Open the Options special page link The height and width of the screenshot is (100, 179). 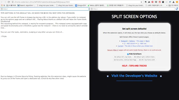(132, 41)
